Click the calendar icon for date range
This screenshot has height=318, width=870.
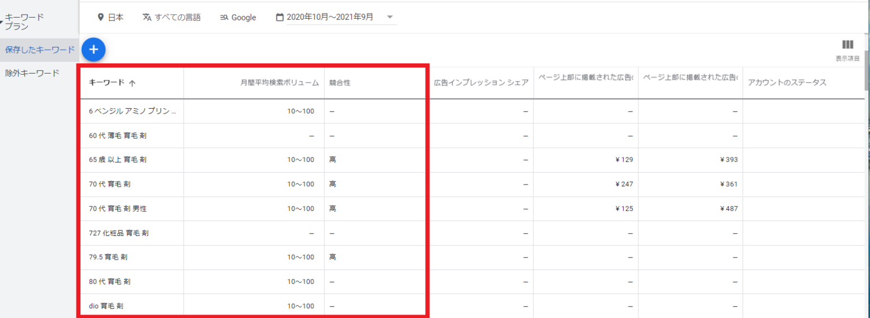[279, 18]
